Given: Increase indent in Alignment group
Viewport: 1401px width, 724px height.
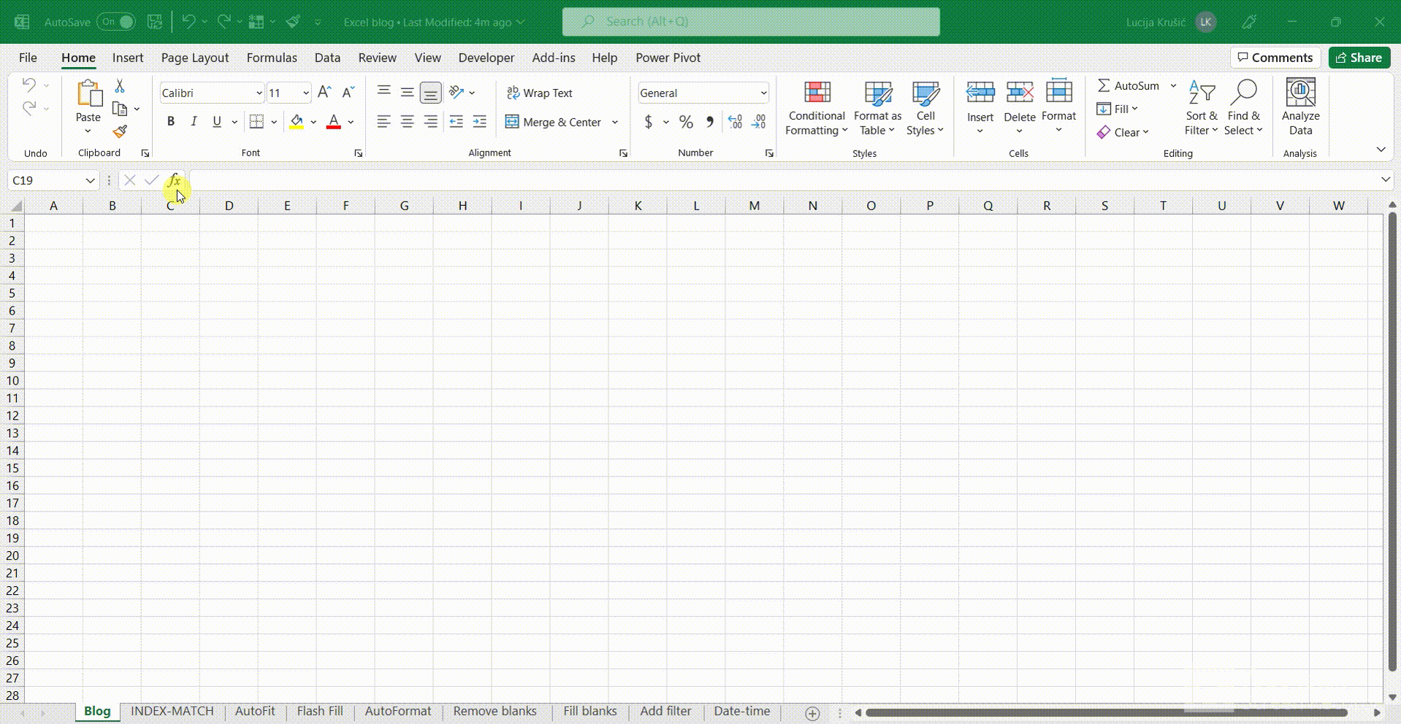Looking at the screenshot, I should coord(480,122).
